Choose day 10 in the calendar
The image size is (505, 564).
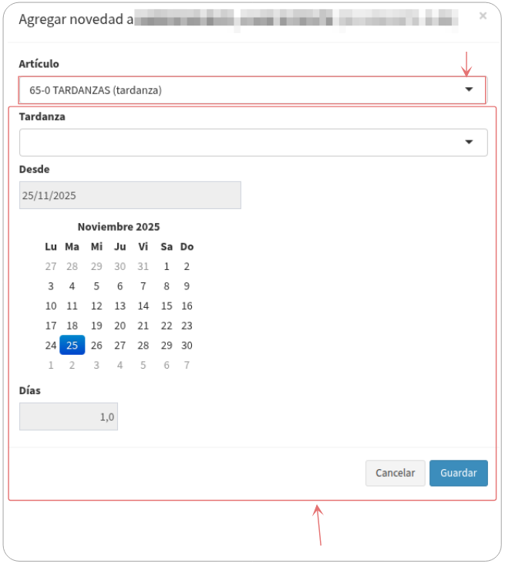[x=51, y=306]
